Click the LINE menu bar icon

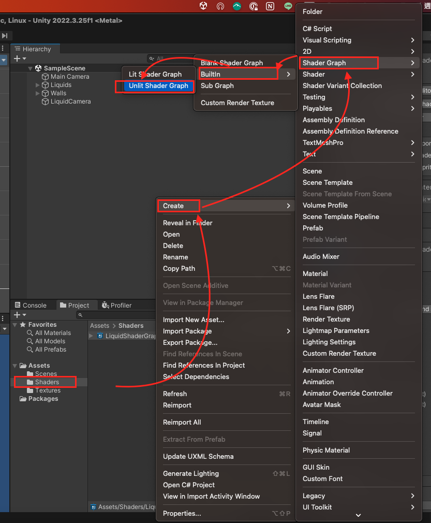pyautogui.click(x=288, y=6)
